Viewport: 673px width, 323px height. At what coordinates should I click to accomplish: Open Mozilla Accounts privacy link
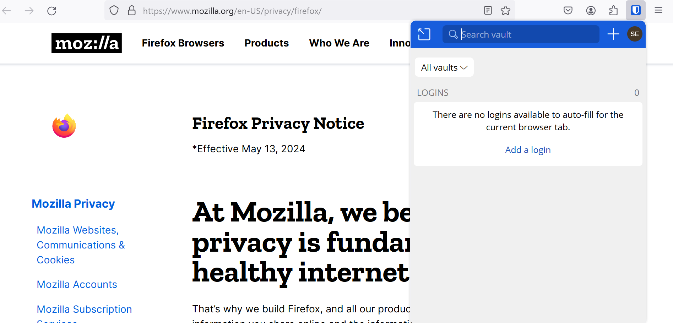tap(77, 284)
